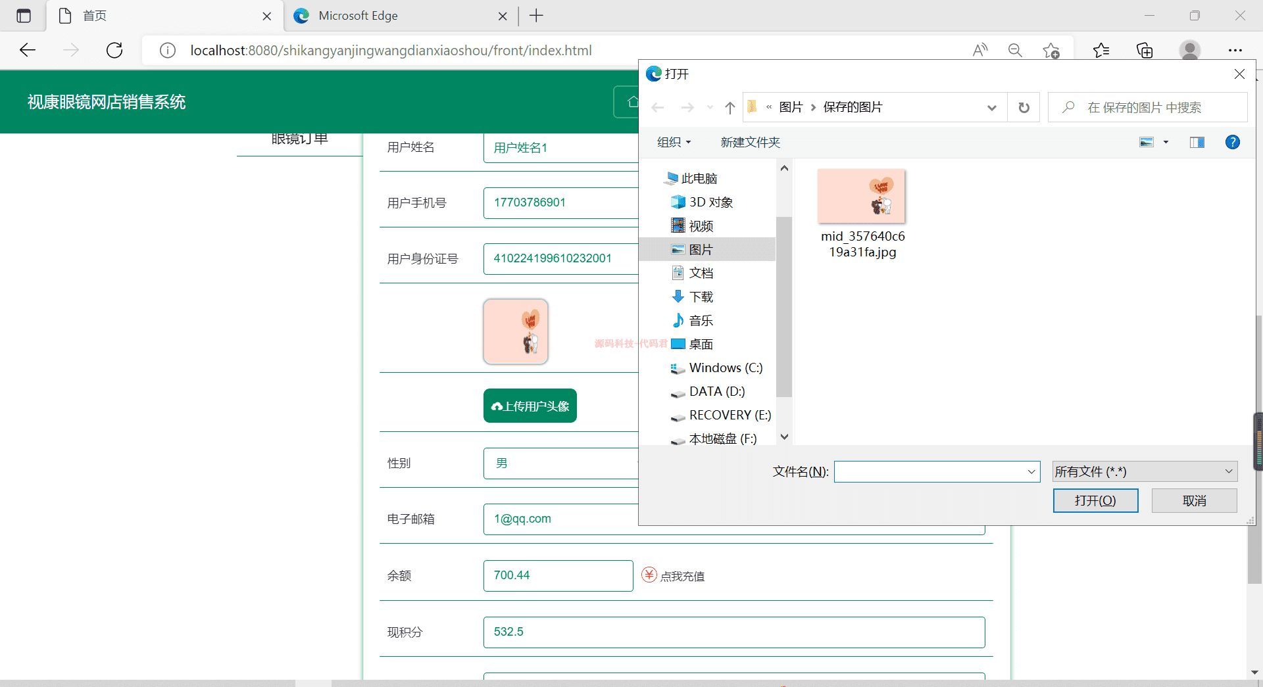The width and height of the screenshot is (1263, 687).
Task: Close the 首页 tab
Action: [x=267, y=16]
